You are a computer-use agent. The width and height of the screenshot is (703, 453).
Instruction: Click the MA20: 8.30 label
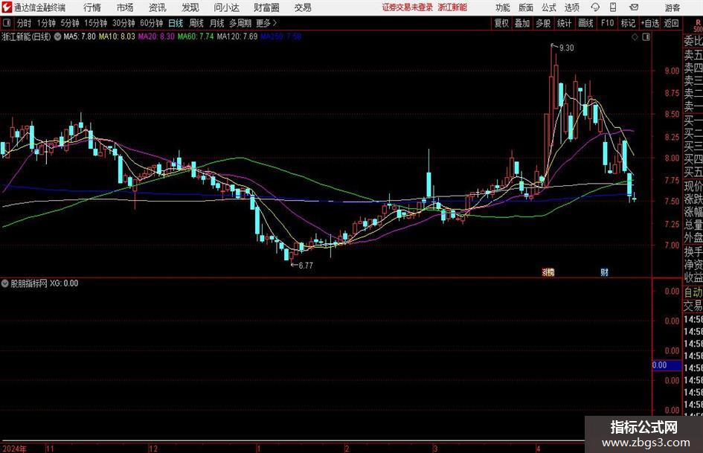[156, 36]
